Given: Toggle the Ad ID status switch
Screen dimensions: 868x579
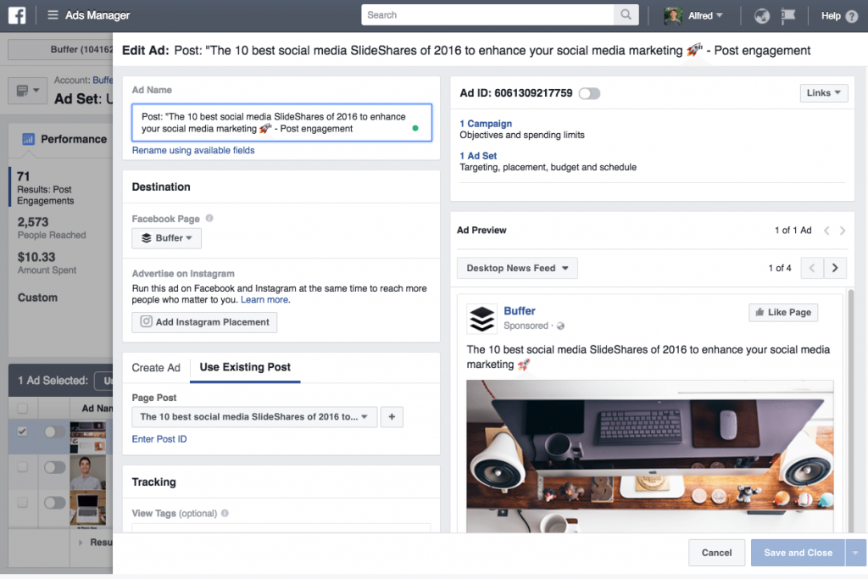Looking at the screenshot, I should pos(589,93).
